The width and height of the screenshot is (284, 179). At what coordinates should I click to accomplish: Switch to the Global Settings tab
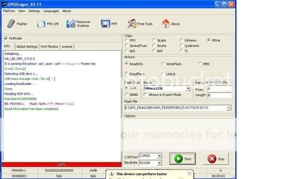coord(27,47)
